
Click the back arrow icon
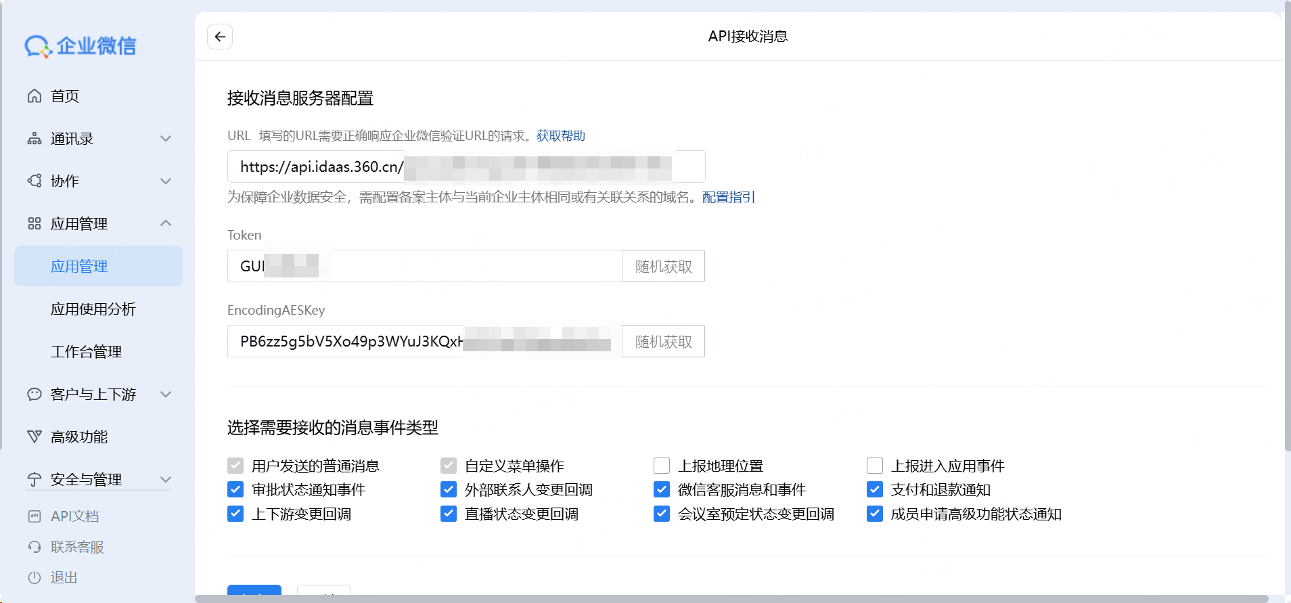click(x=220, y=37)
